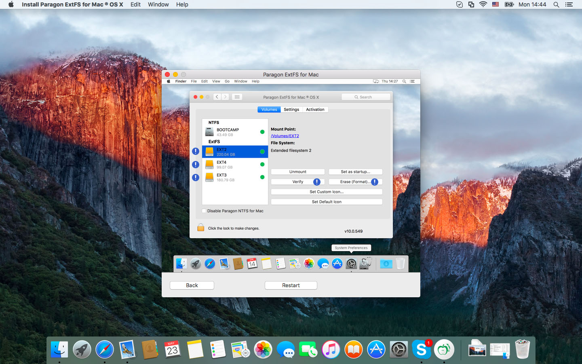The height and width of the screenshot is (364, 582).
Task: Open the desktop picture stack in Dock
Action: point(477,349)
